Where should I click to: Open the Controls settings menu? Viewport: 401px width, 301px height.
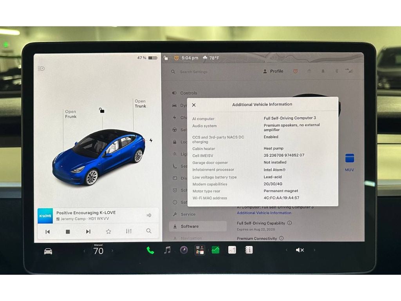click(189, 93)
